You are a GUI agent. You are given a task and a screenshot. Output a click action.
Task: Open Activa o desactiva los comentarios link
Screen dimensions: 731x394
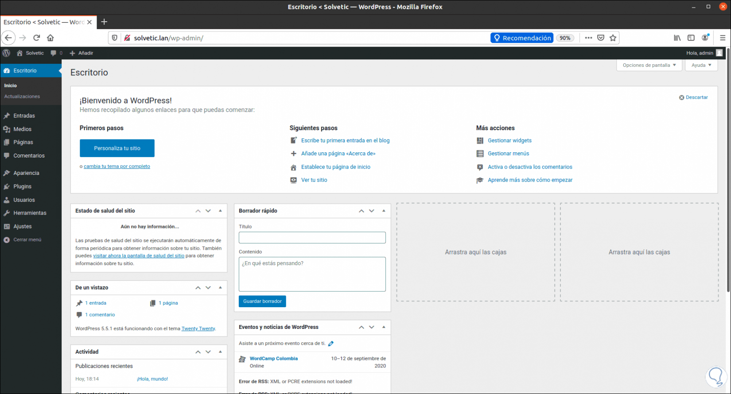[x=530, y=167]
